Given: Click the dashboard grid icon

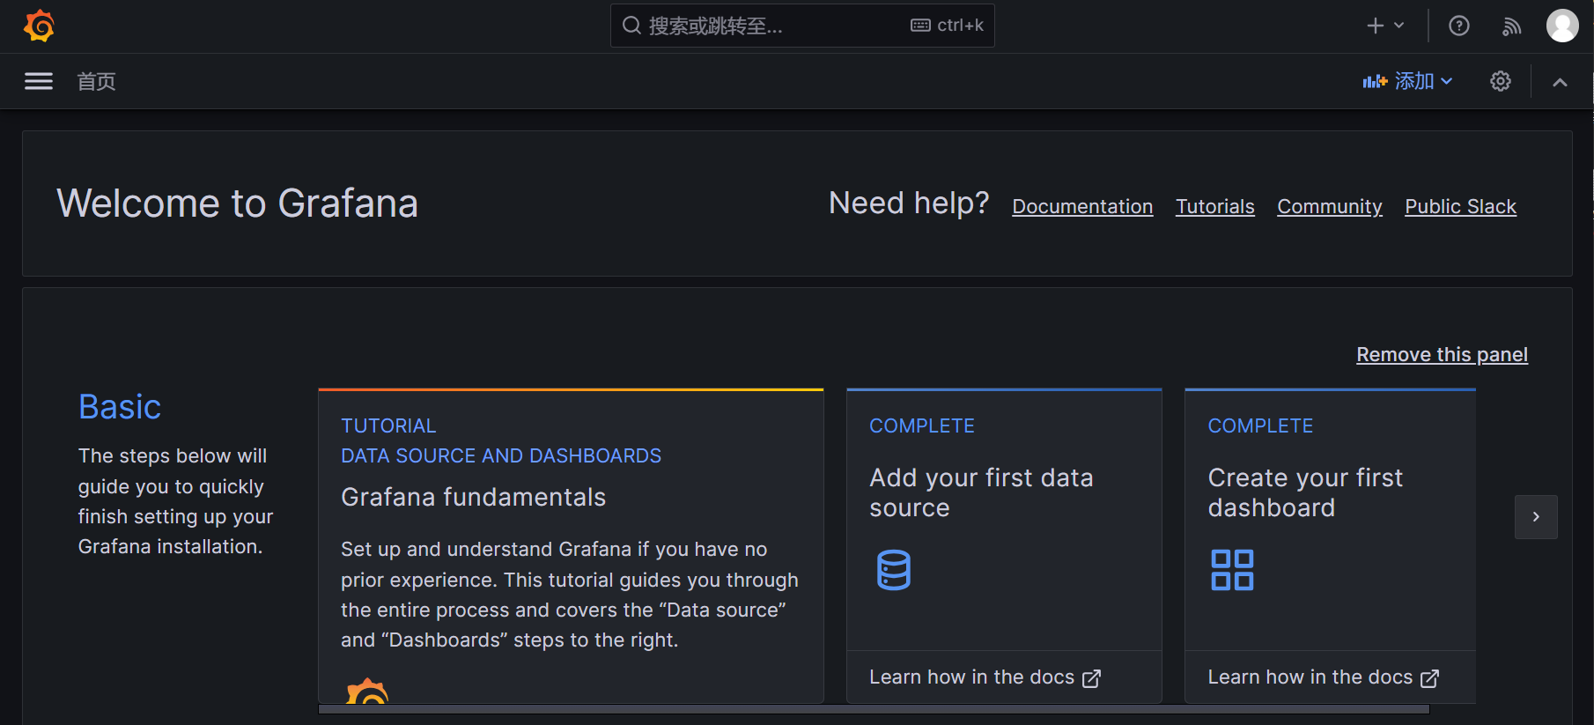Looking at the screenshot, I should pos(1232,570).
